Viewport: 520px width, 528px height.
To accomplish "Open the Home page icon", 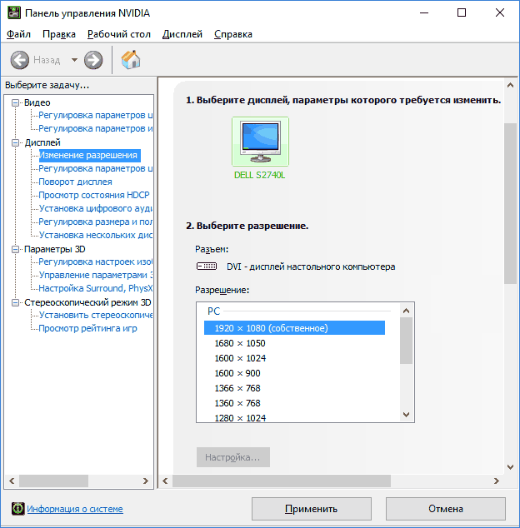I will pos(131,60).
